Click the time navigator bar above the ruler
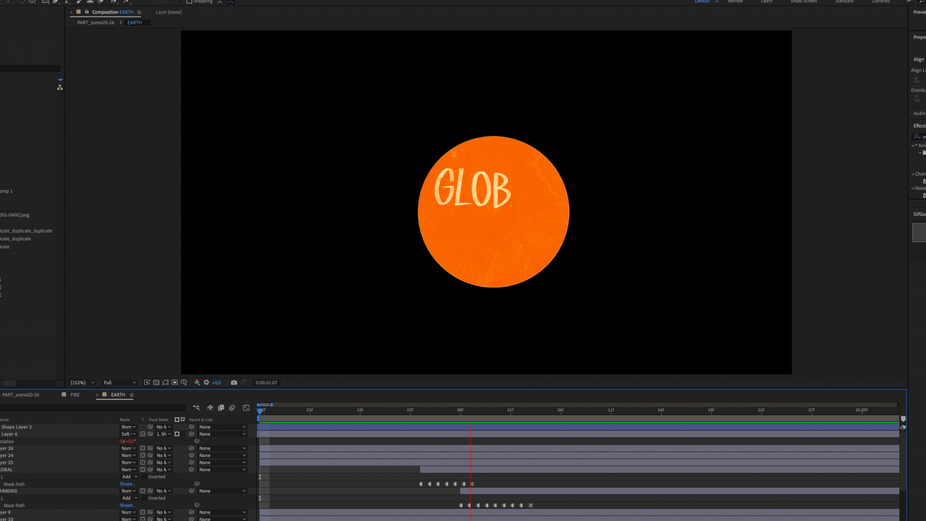 click(265, 405)
